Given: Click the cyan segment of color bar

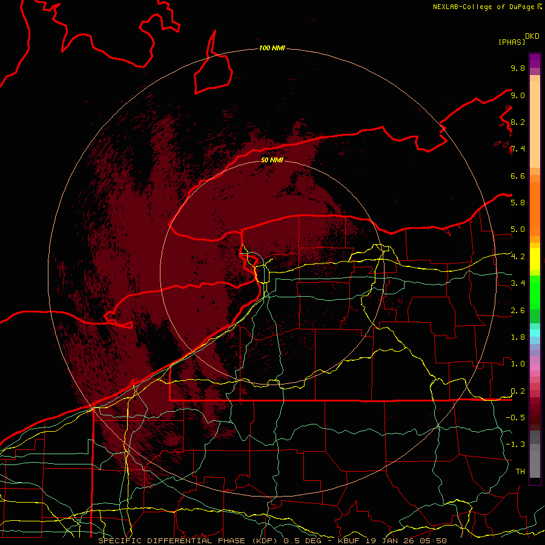Looking at the screenshot, I should point(535,333).
